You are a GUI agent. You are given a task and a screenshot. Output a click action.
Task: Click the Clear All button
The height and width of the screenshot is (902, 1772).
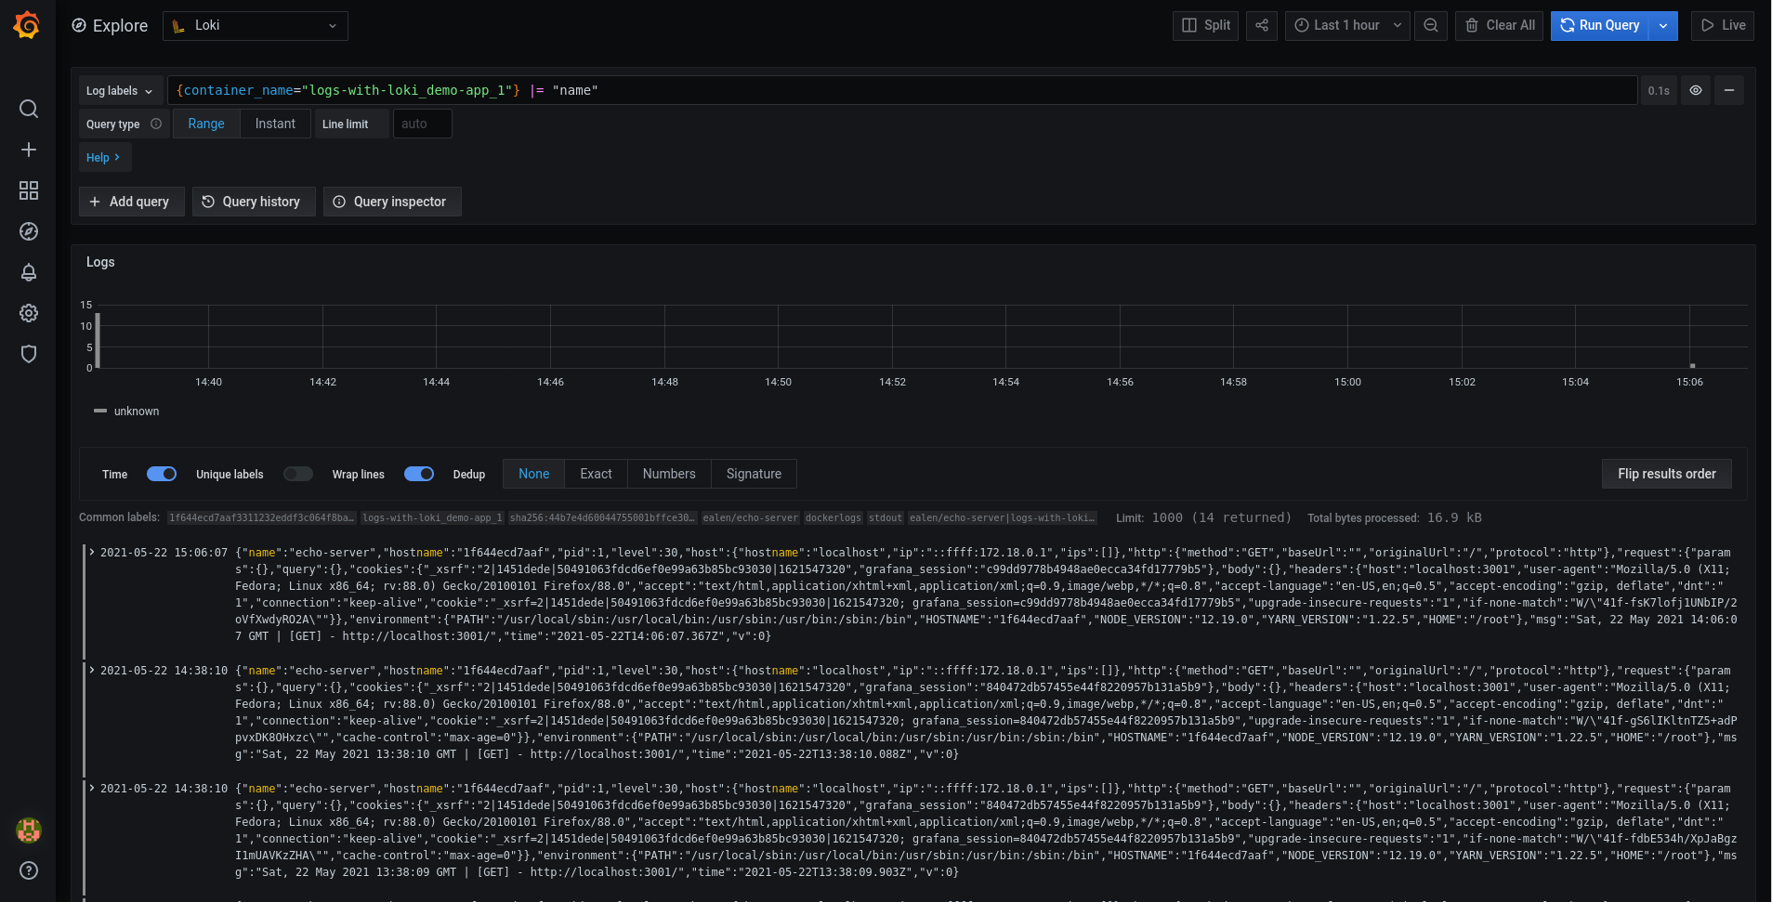point(1500,25)
